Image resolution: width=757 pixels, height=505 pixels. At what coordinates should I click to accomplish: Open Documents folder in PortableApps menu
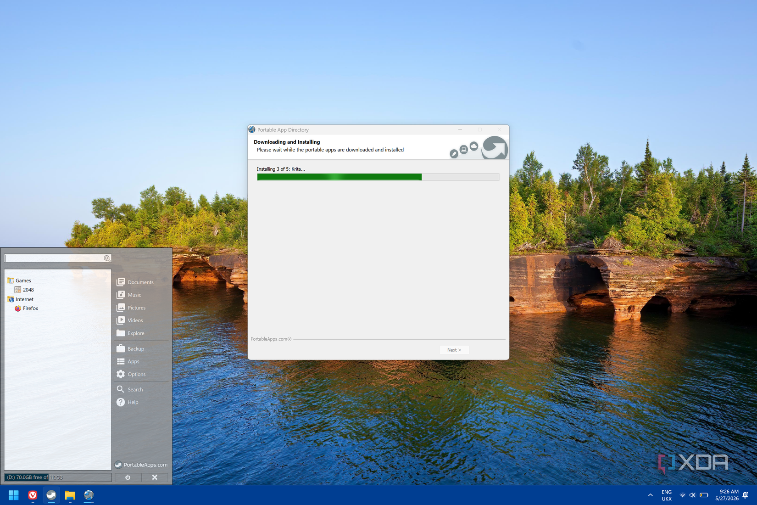[135, 282]
